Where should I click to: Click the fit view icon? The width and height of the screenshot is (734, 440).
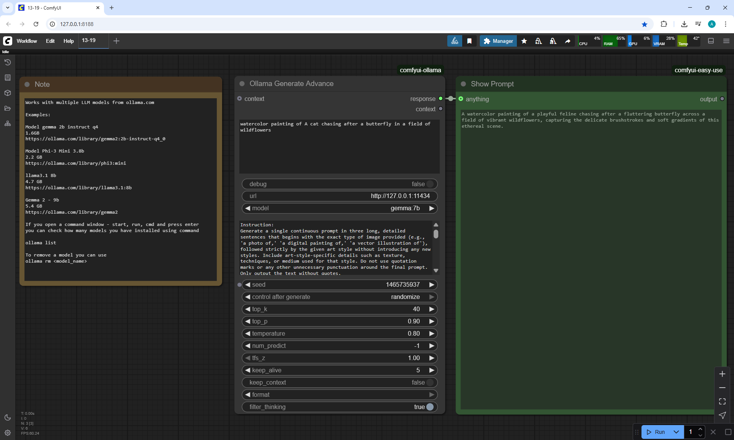tap(722, 401)
